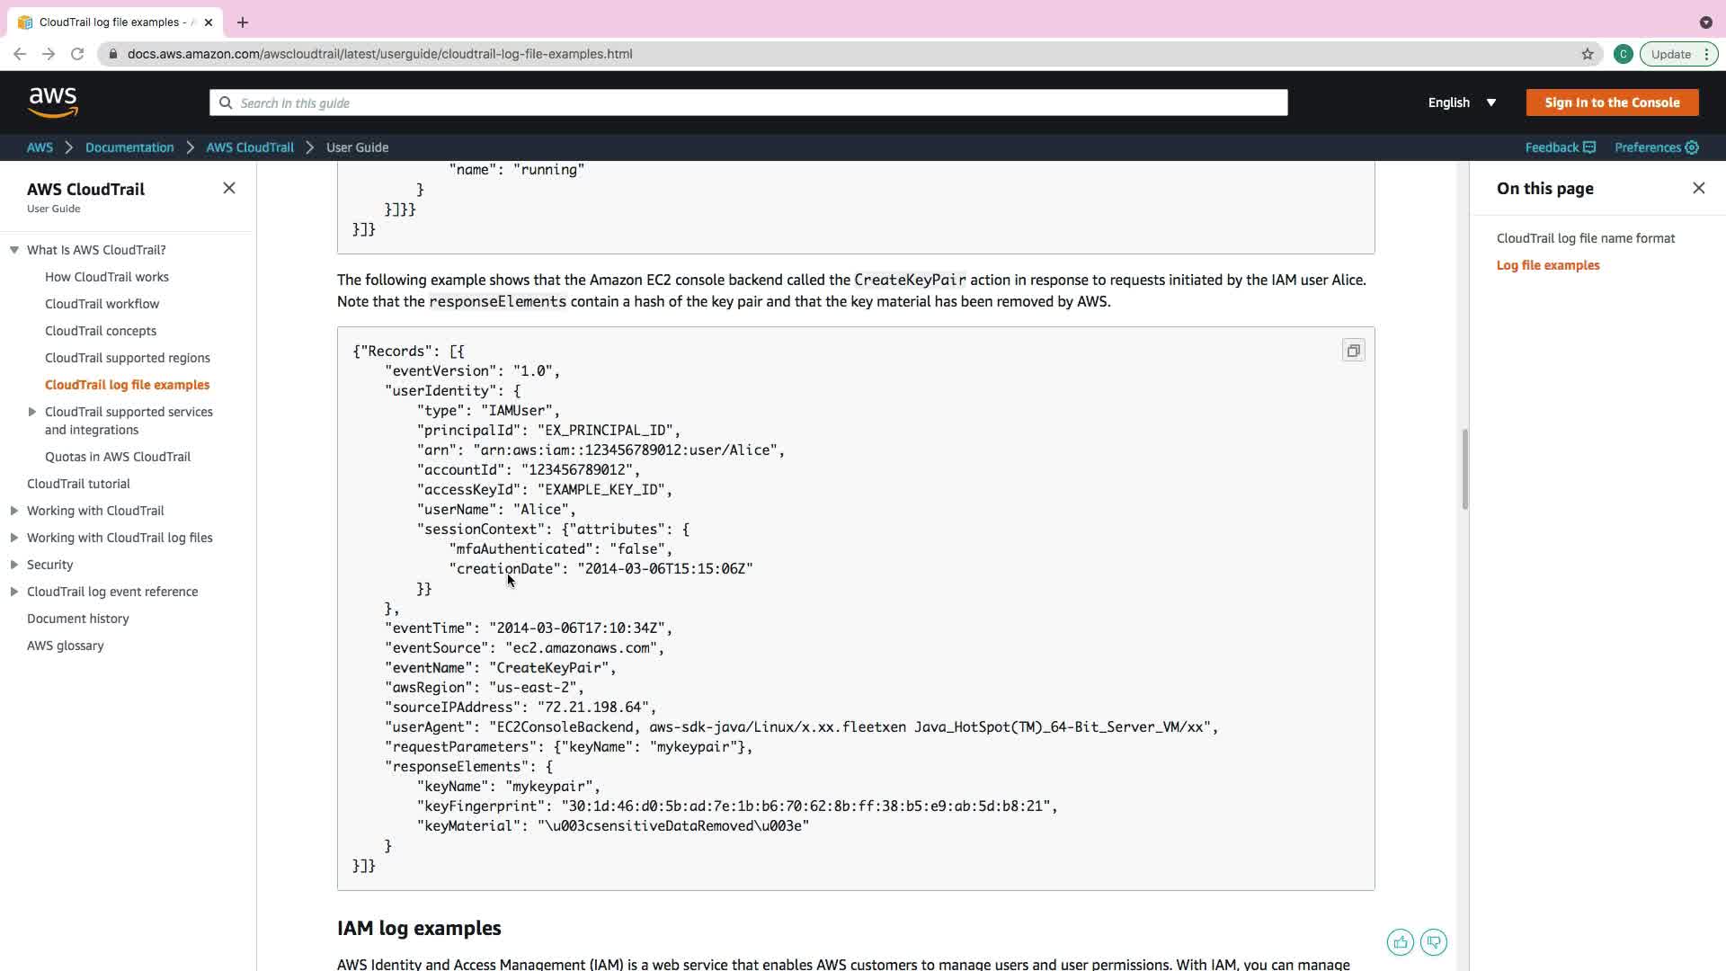Close the On this page panel
Viewport: 1726px width, 971px height.
pos(1698,188)
